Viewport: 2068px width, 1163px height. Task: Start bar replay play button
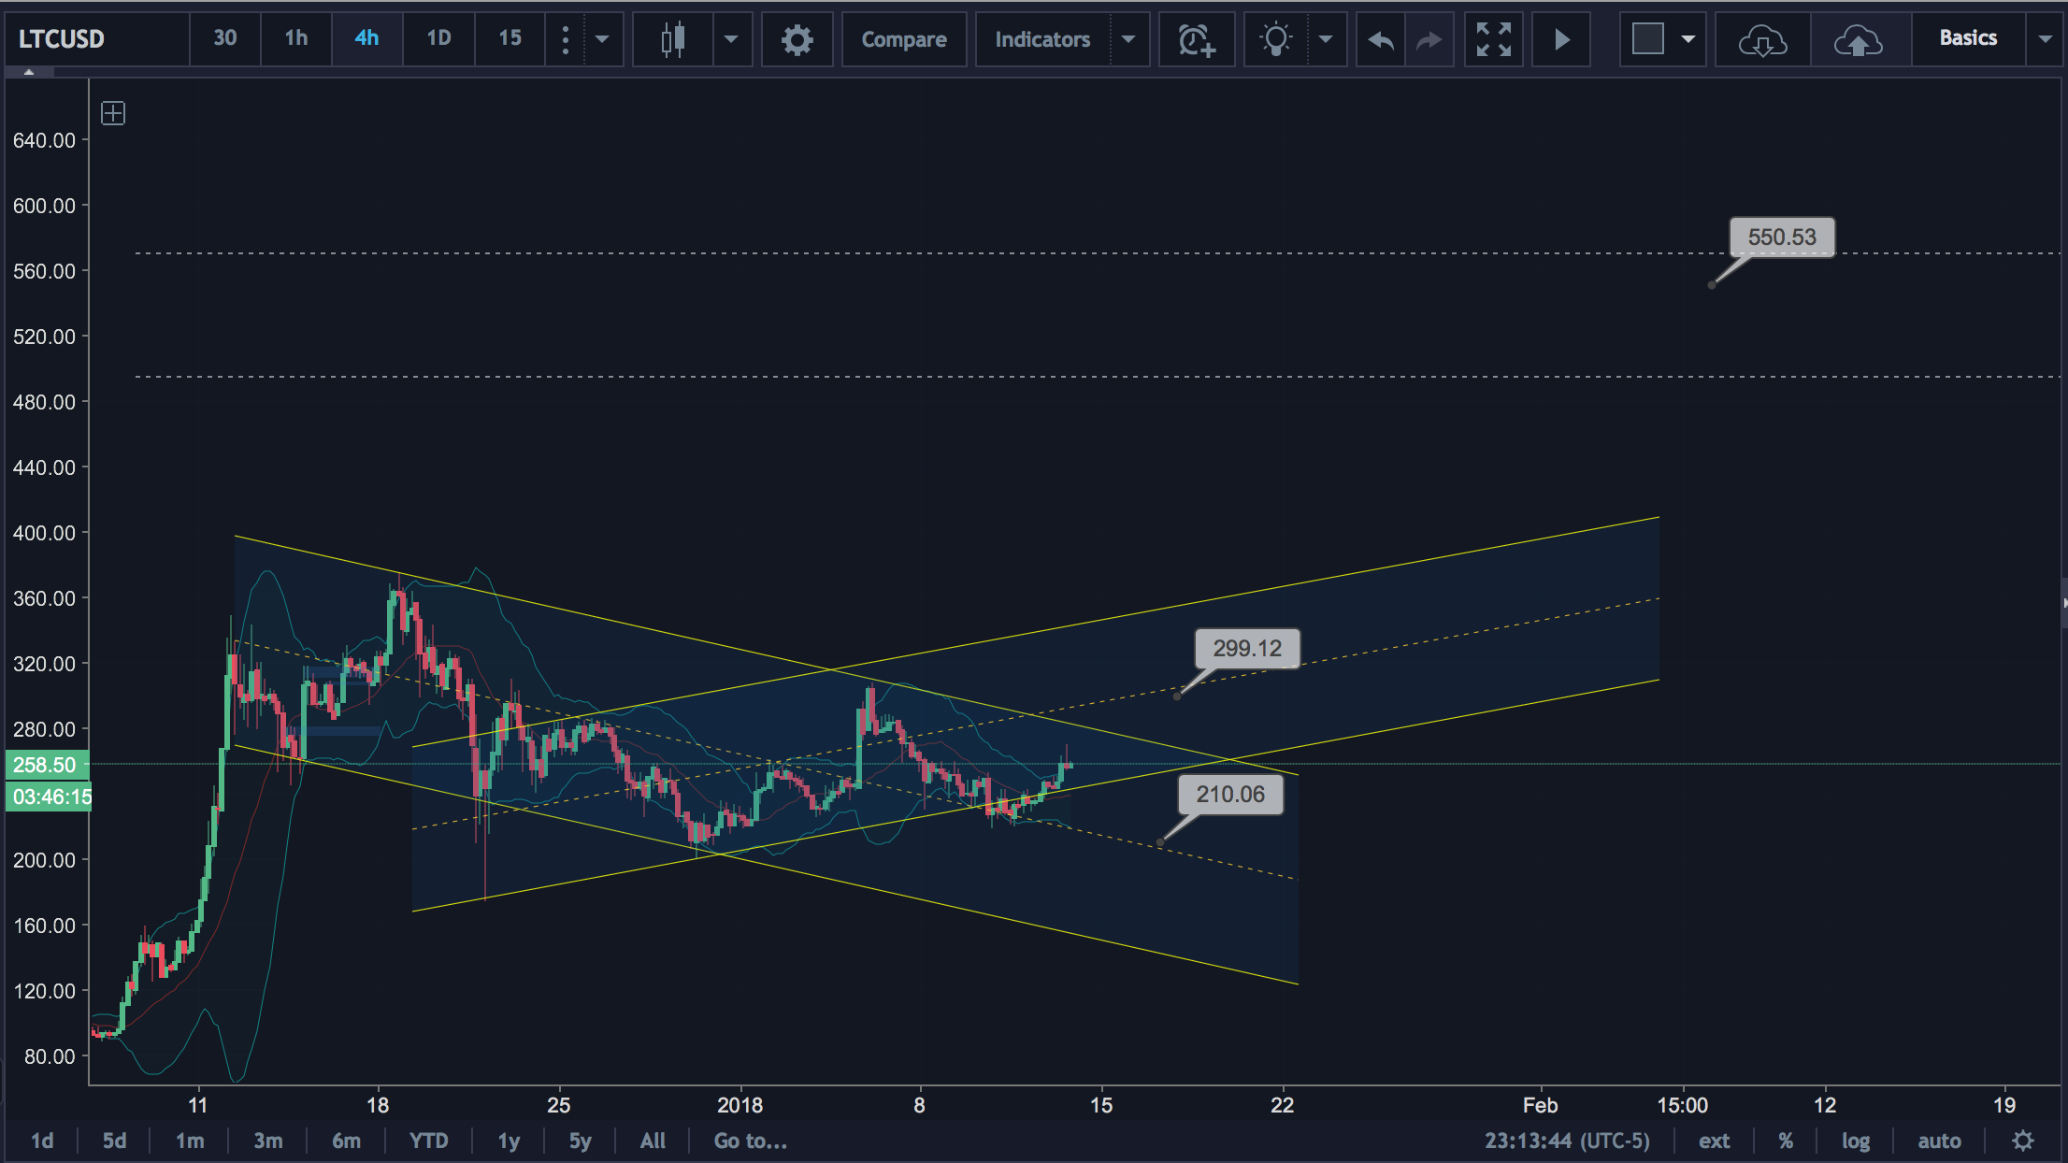[x=1561, y=39]
